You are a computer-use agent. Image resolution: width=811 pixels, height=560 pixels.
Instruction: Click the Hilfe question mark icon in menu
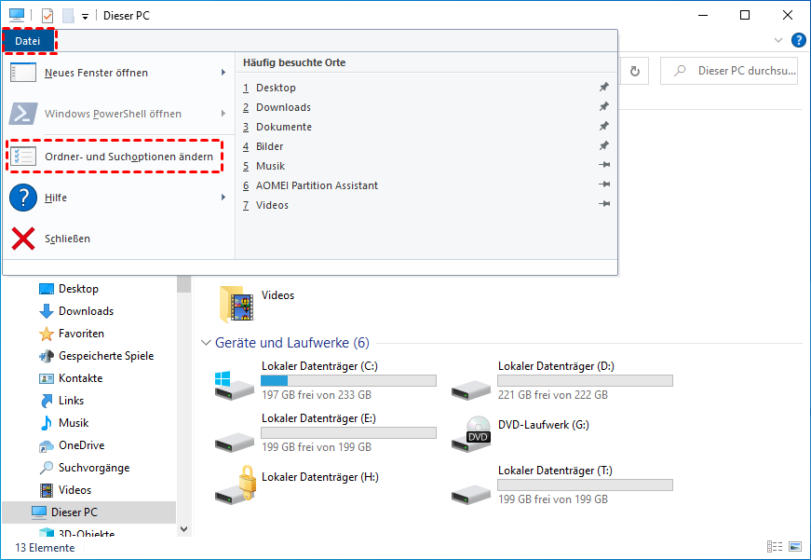pyautogui.click(x=23, y=198)
